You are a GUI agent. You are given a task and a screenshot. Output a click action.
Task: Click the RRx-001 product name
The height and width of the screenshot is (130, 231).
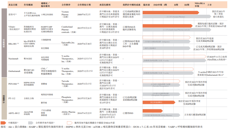click(x=14, y=44)
